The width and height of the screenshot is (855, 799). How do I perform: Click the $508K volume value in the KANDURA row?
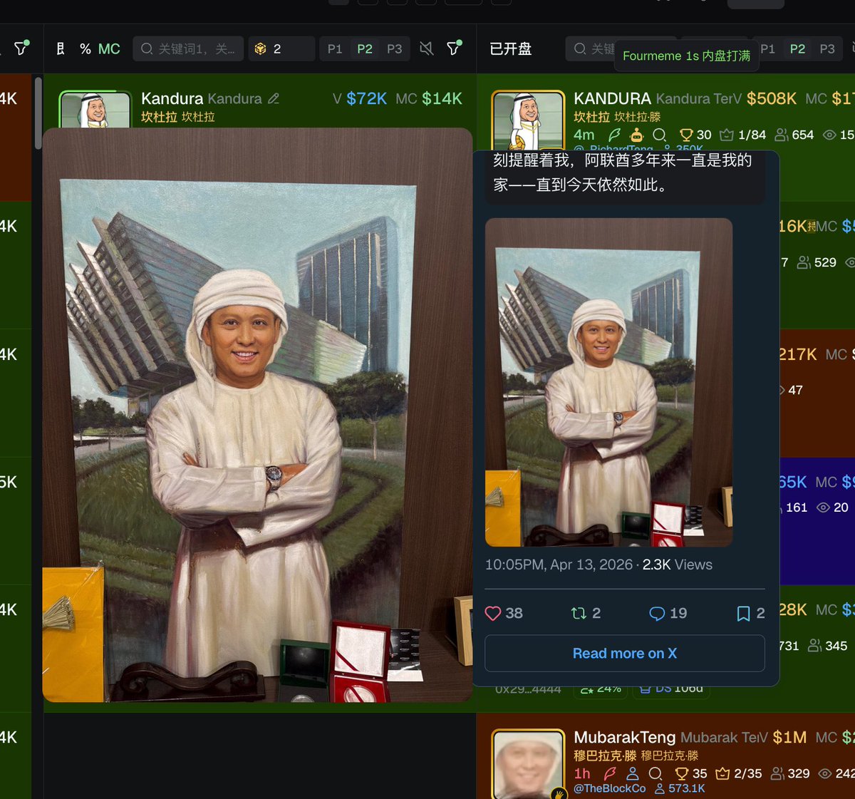point(772,98)
